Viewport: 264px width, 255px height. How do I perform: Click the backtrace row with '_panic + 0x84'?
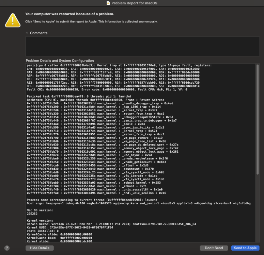86,124
